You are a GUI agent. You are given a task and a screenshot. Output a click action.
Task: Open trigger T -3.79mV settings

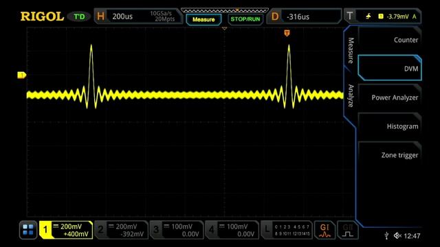click(383, 16)
